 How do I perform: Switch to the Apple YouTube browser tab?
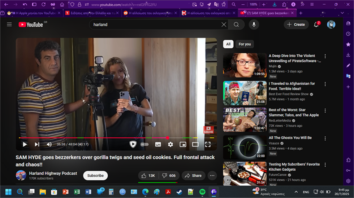pos(34,13)
